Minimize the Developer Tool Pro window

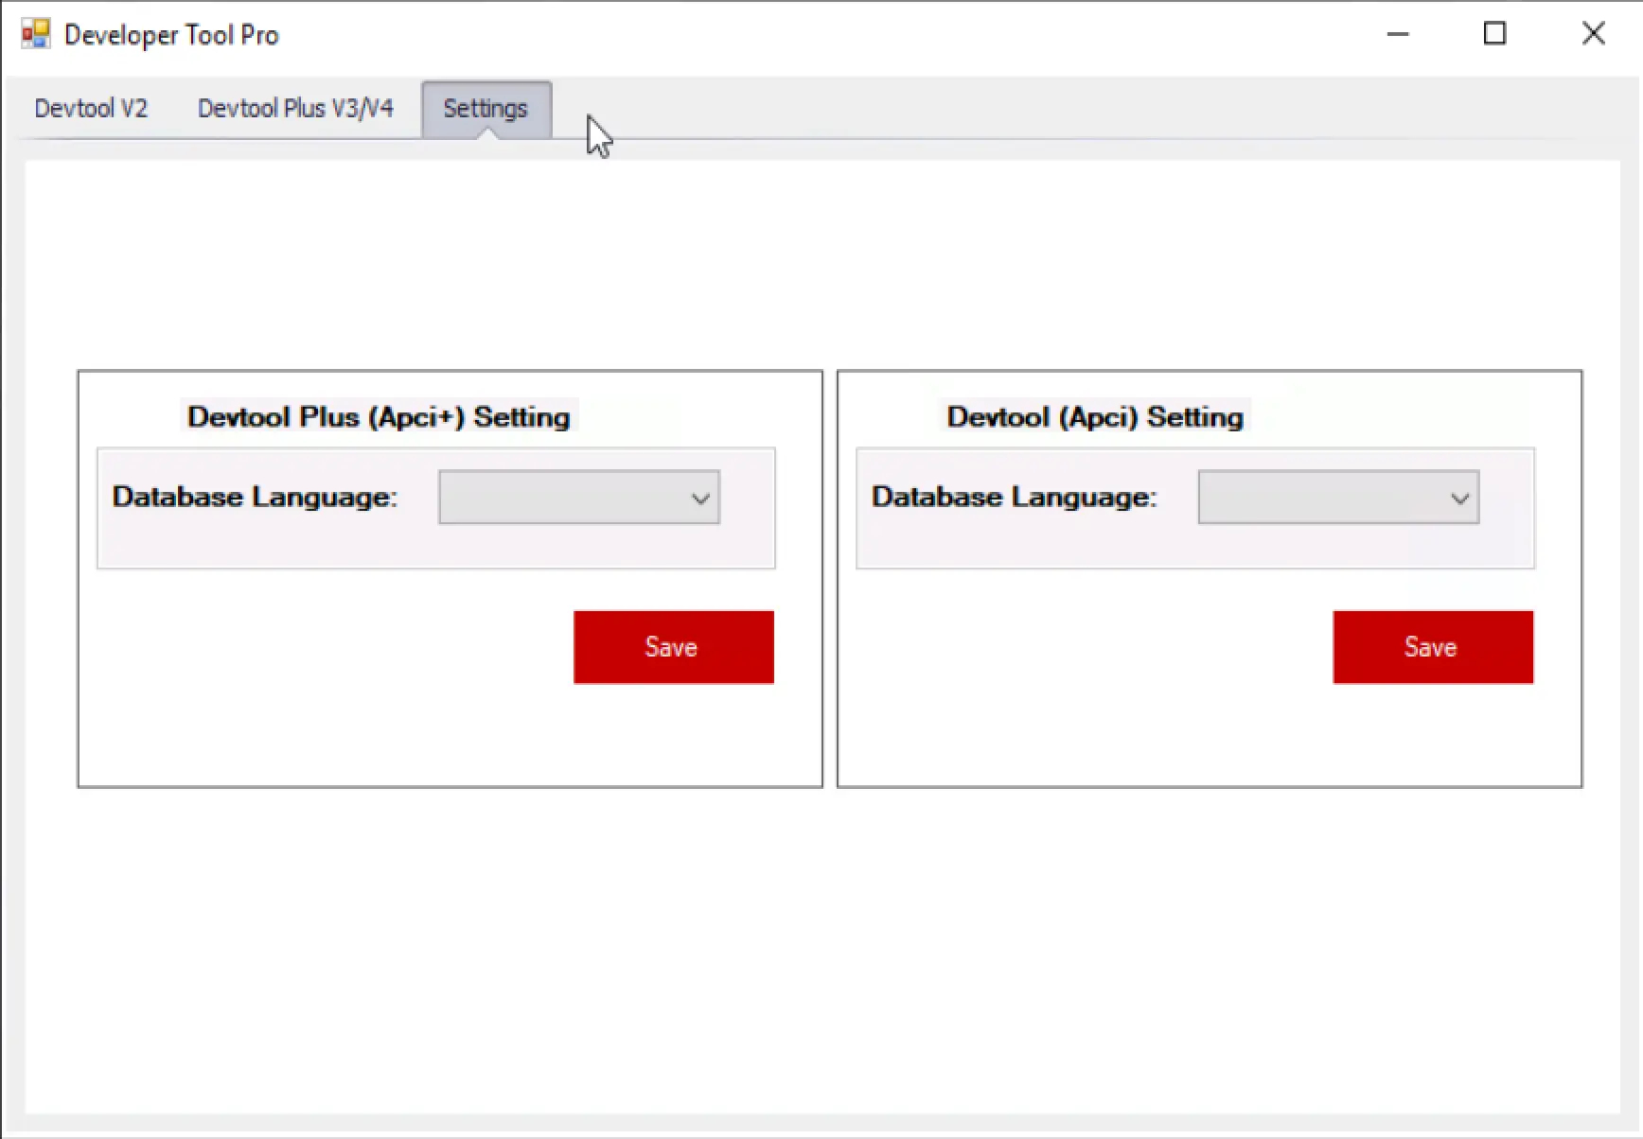1398,35
